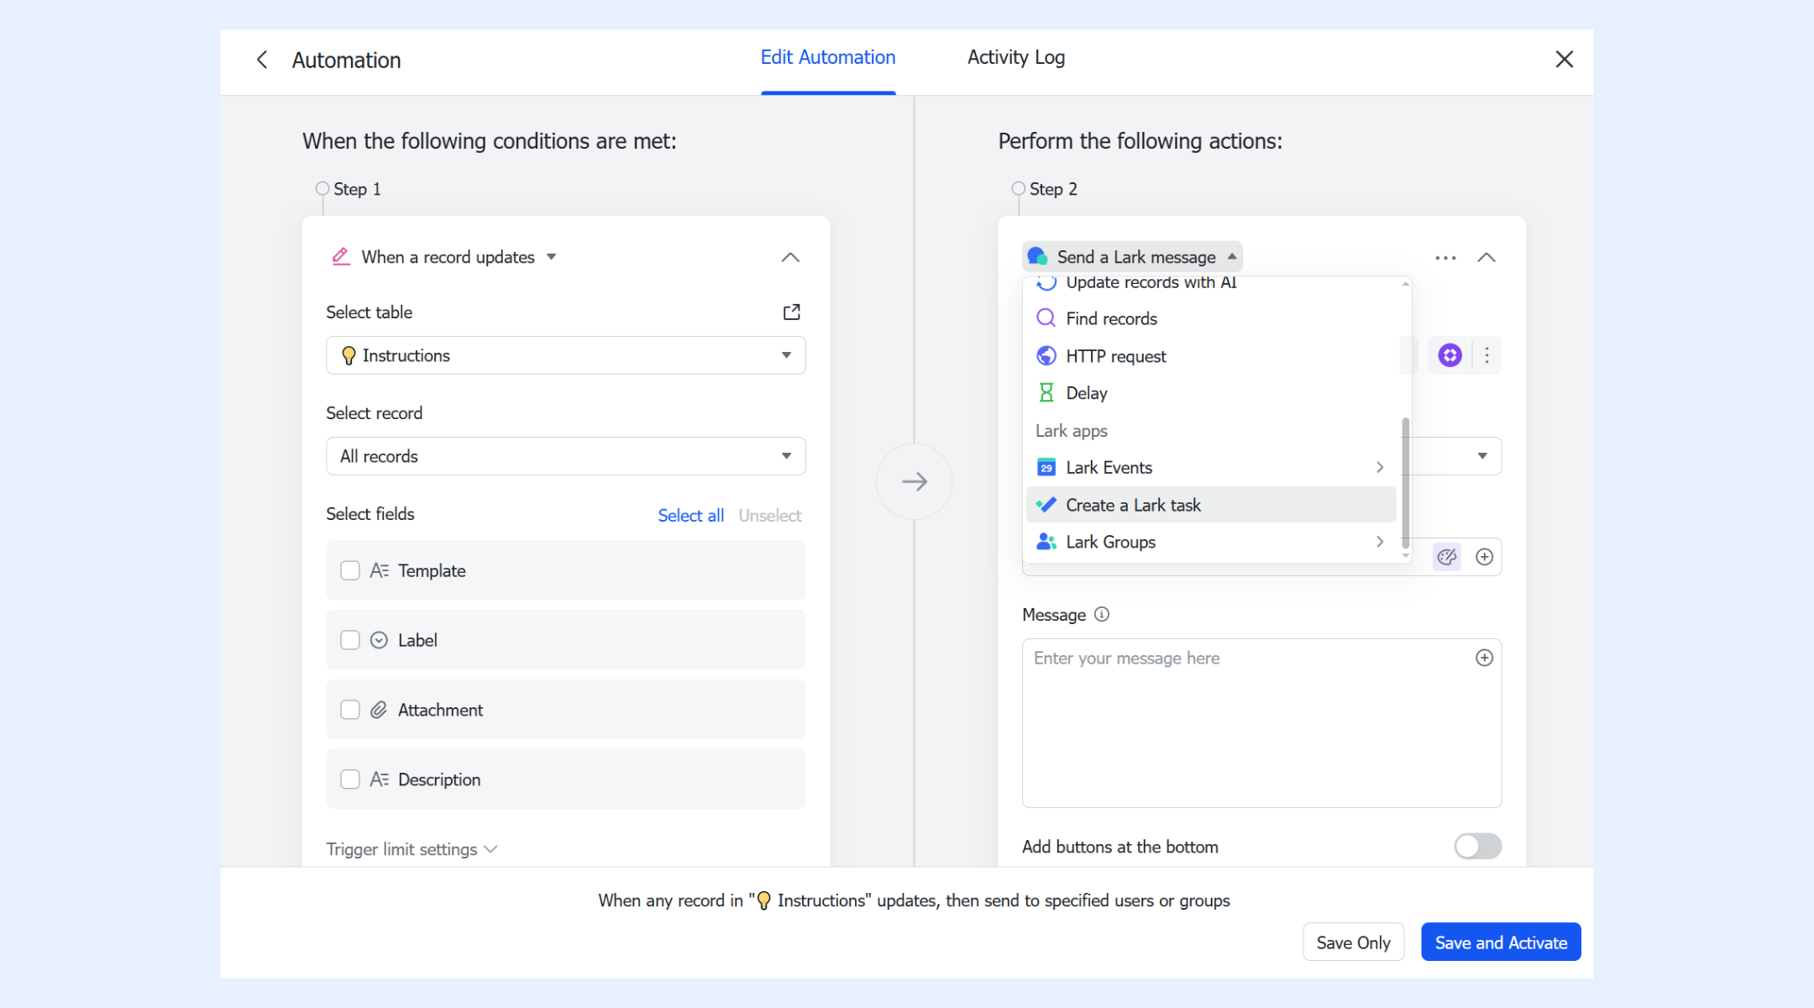This screenshot has height=1008, width=1814.
Task: Click into the 'Enter your message here' box
Action: [1261, 723]
